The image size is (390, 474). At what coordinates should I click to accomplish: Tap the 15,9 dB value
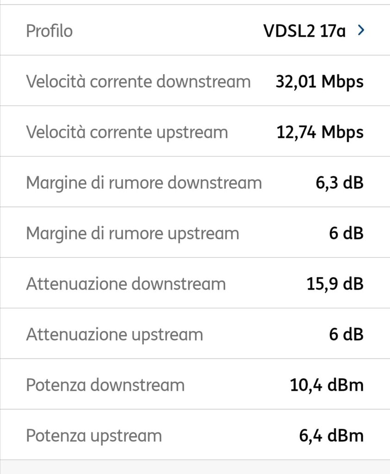[x=335, y=283]
